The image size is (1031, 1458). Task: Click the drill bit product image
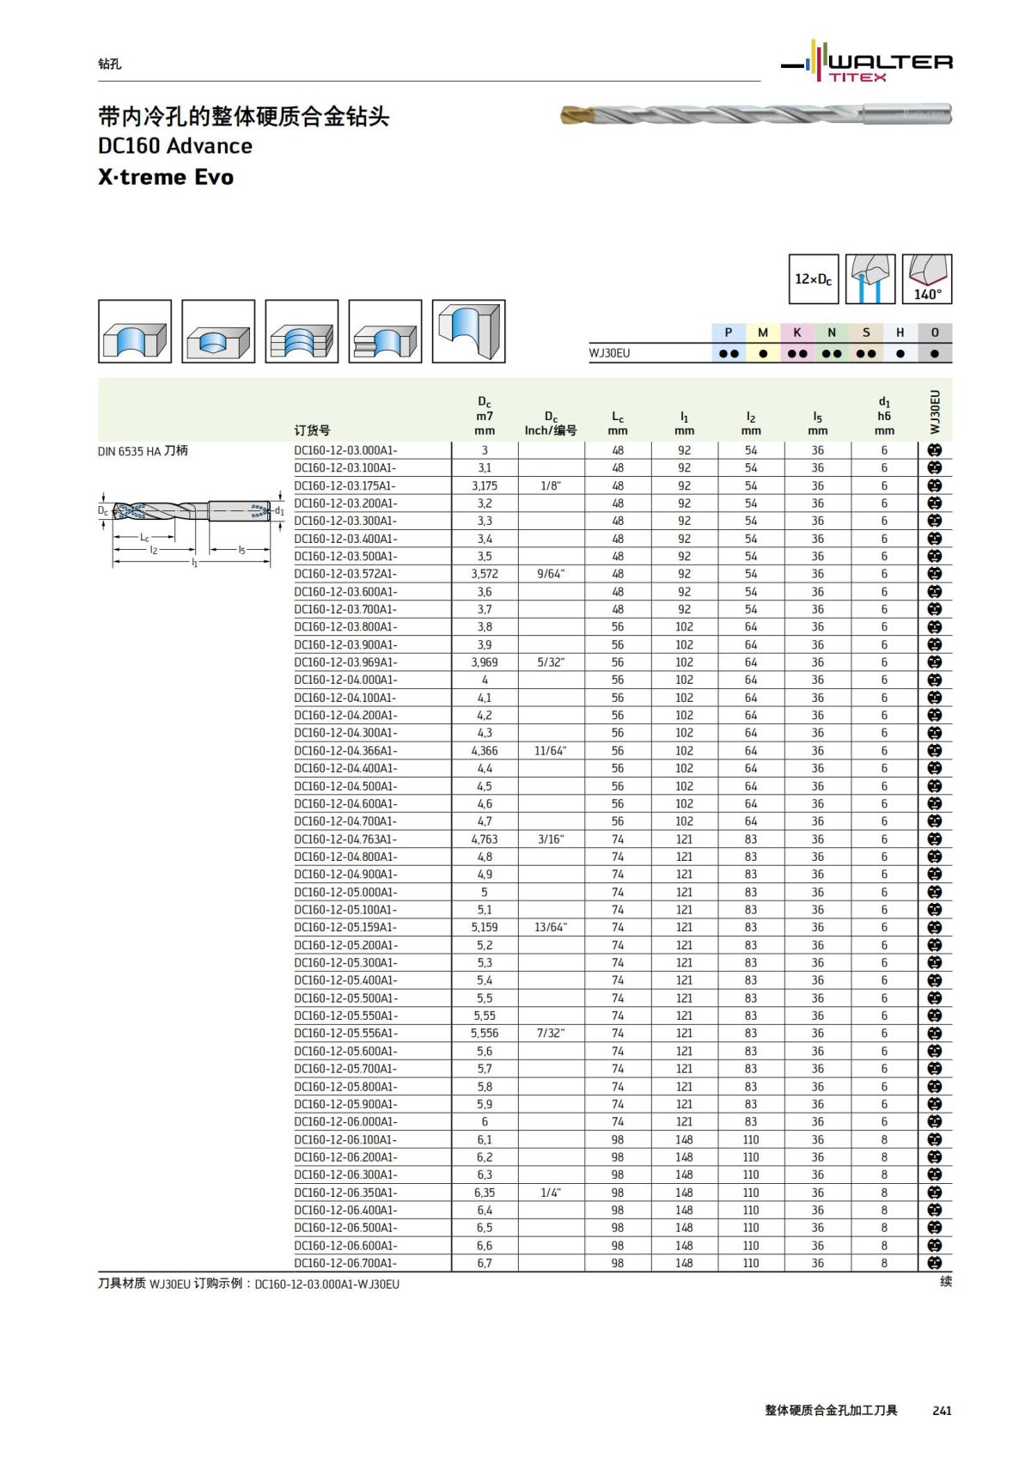click(756, 114)
